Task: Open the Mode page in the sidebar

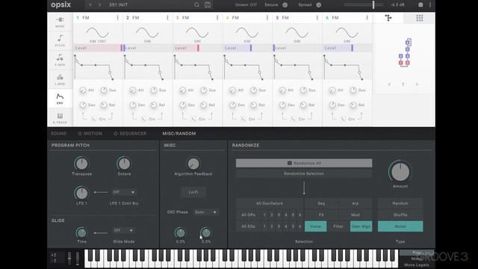Action: 60,22
